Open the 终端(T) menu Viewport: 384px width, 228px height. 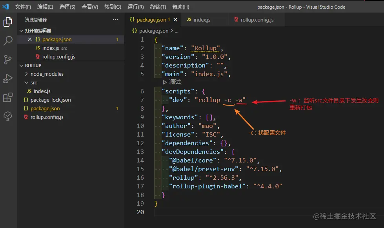pos(158,7)
